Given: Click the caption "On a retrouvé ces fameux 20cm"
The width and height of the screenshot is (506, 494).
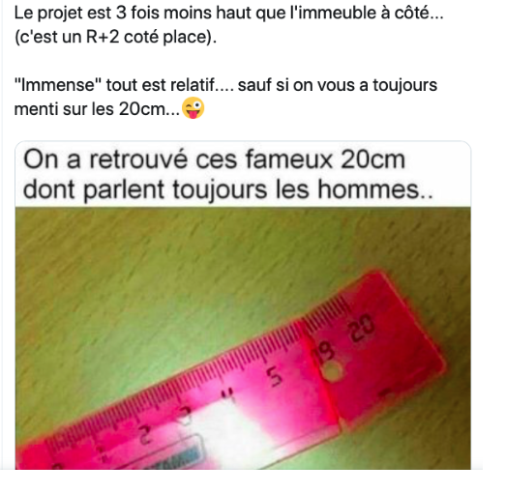Looking at the screenshot, I should click(214, 160).
